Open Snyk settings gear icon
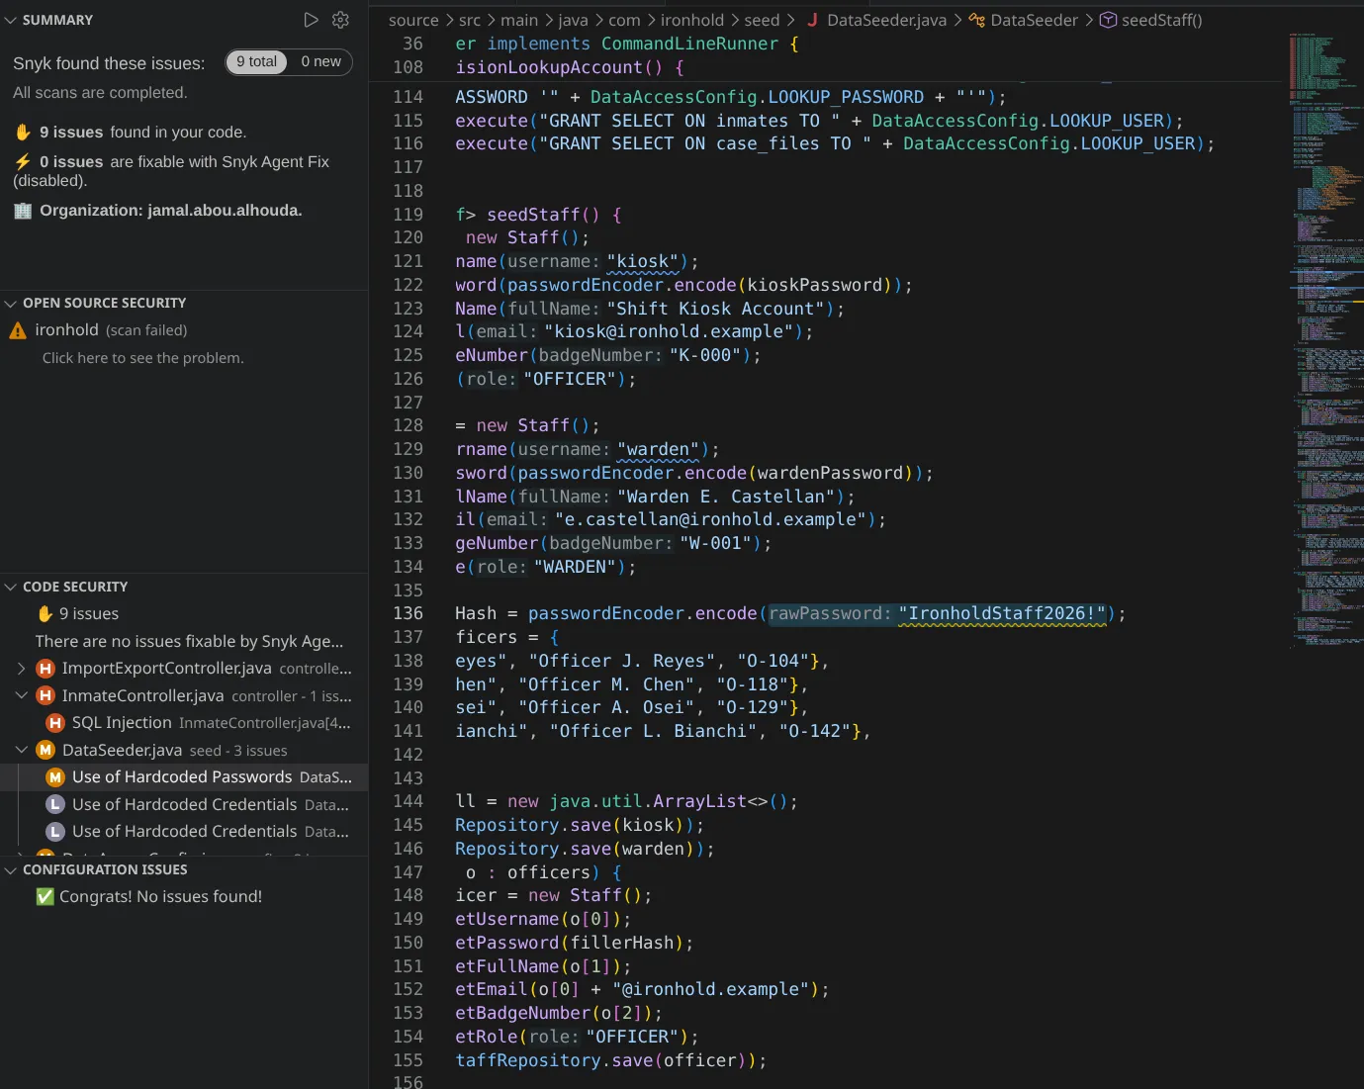 click(340, 20)
